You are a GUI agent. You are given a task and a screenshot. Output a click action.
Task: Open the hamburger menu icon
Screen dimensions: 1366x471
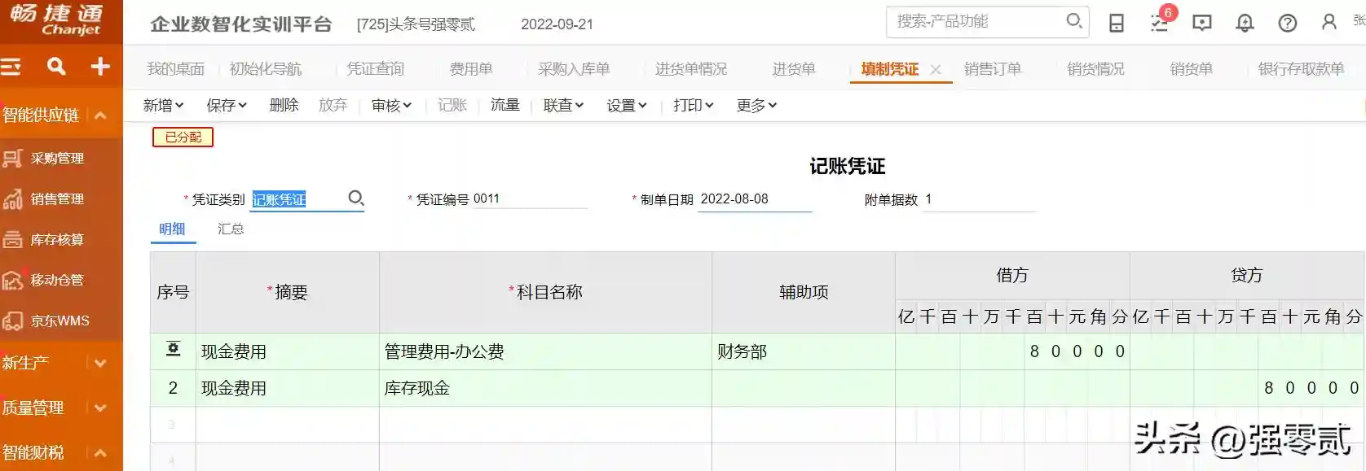tap(11, 67)
